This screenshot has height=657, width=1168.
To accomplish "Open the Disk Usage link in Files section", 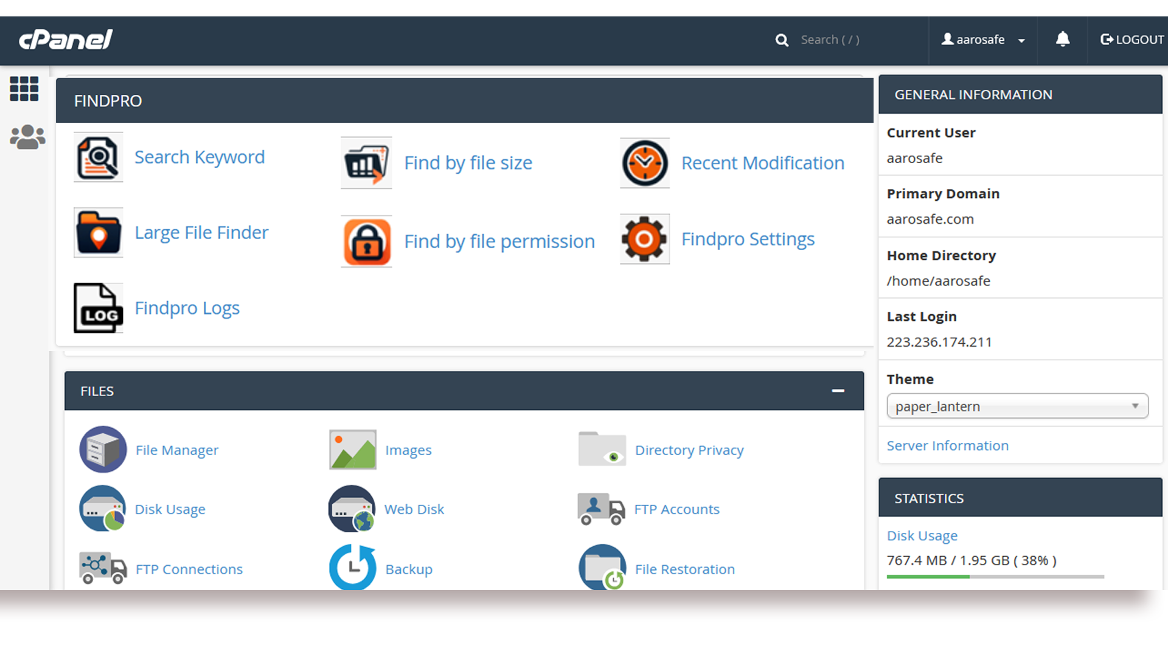I will pos(170,509).
